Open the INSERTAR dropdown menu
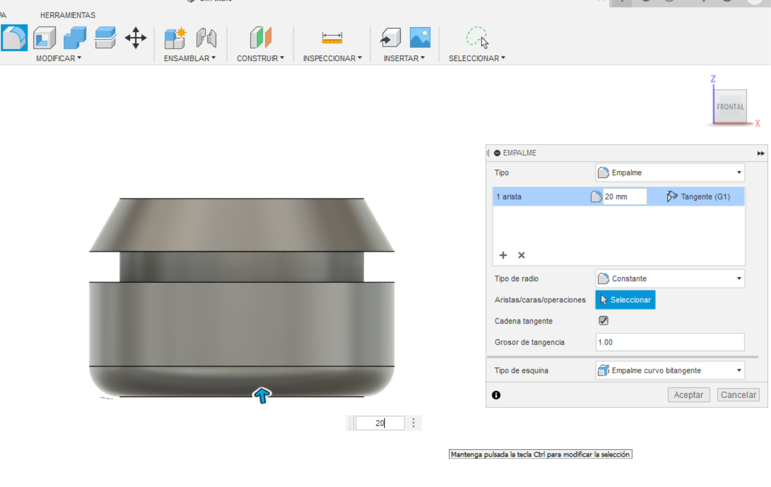 click(404, 58)
